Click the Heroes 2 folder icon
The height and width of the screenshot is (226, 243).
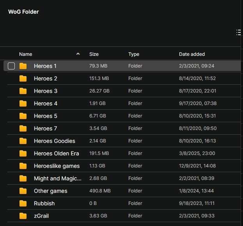click(x=23, y=78)
